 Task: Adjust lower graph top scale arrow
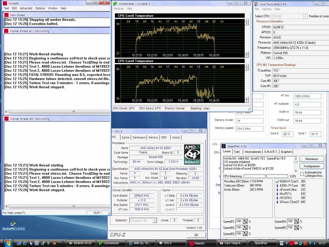point(247,66)
